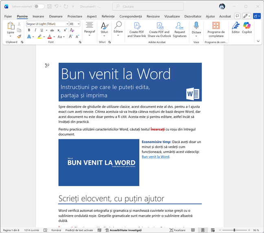Open the font name dropdown
264x233 pixels.
click(x=67, y=24)
